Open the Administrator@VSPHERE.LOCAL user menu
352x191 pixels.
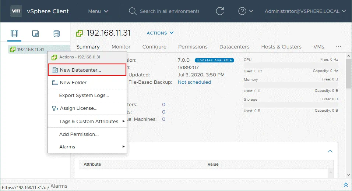coord(305,11)
